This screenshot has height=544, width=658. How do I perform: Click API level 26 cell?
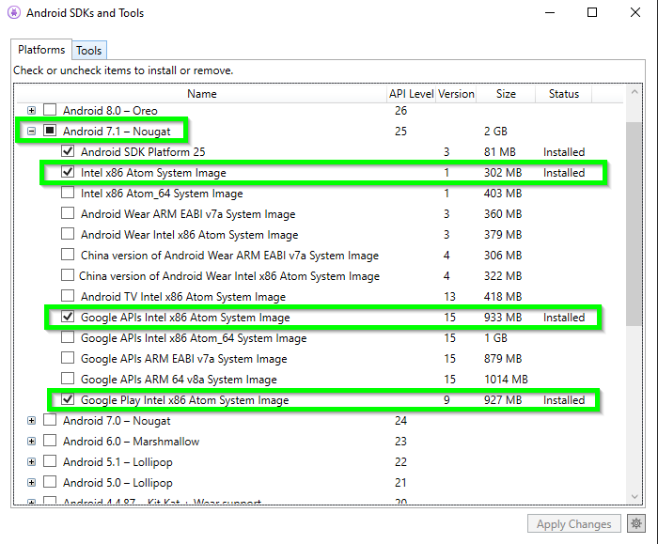point(400,111)
